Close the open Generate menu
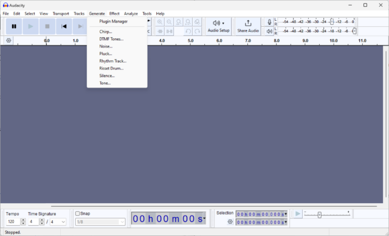Image resolution: width=389 pixels, height=236 pixels. [97, 13]
